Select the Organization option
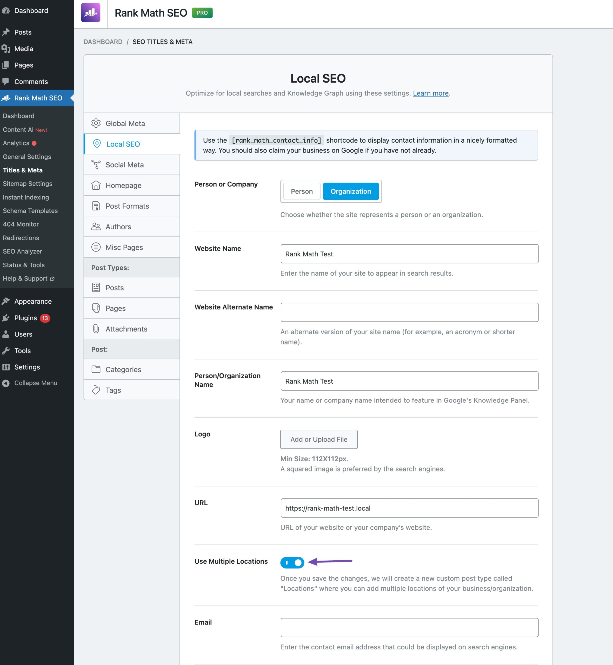The image size is (613, 665). [351, 191]
